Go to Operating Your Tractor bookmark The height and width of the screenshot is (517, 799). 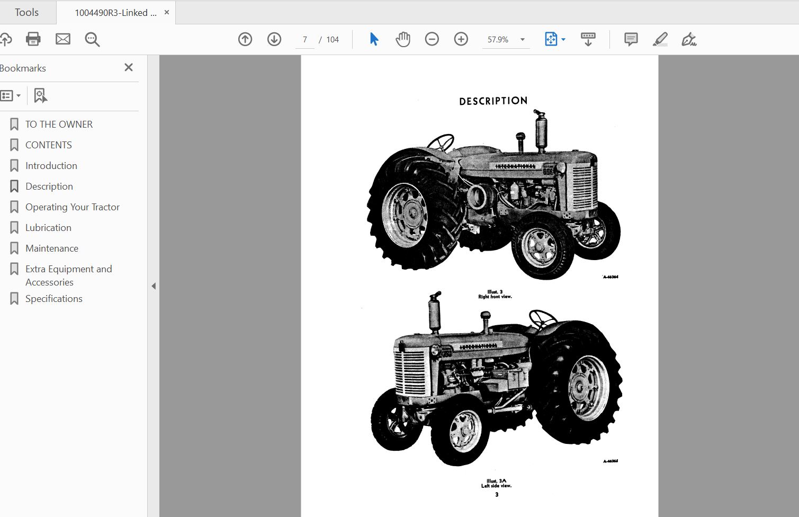(73, 207)
